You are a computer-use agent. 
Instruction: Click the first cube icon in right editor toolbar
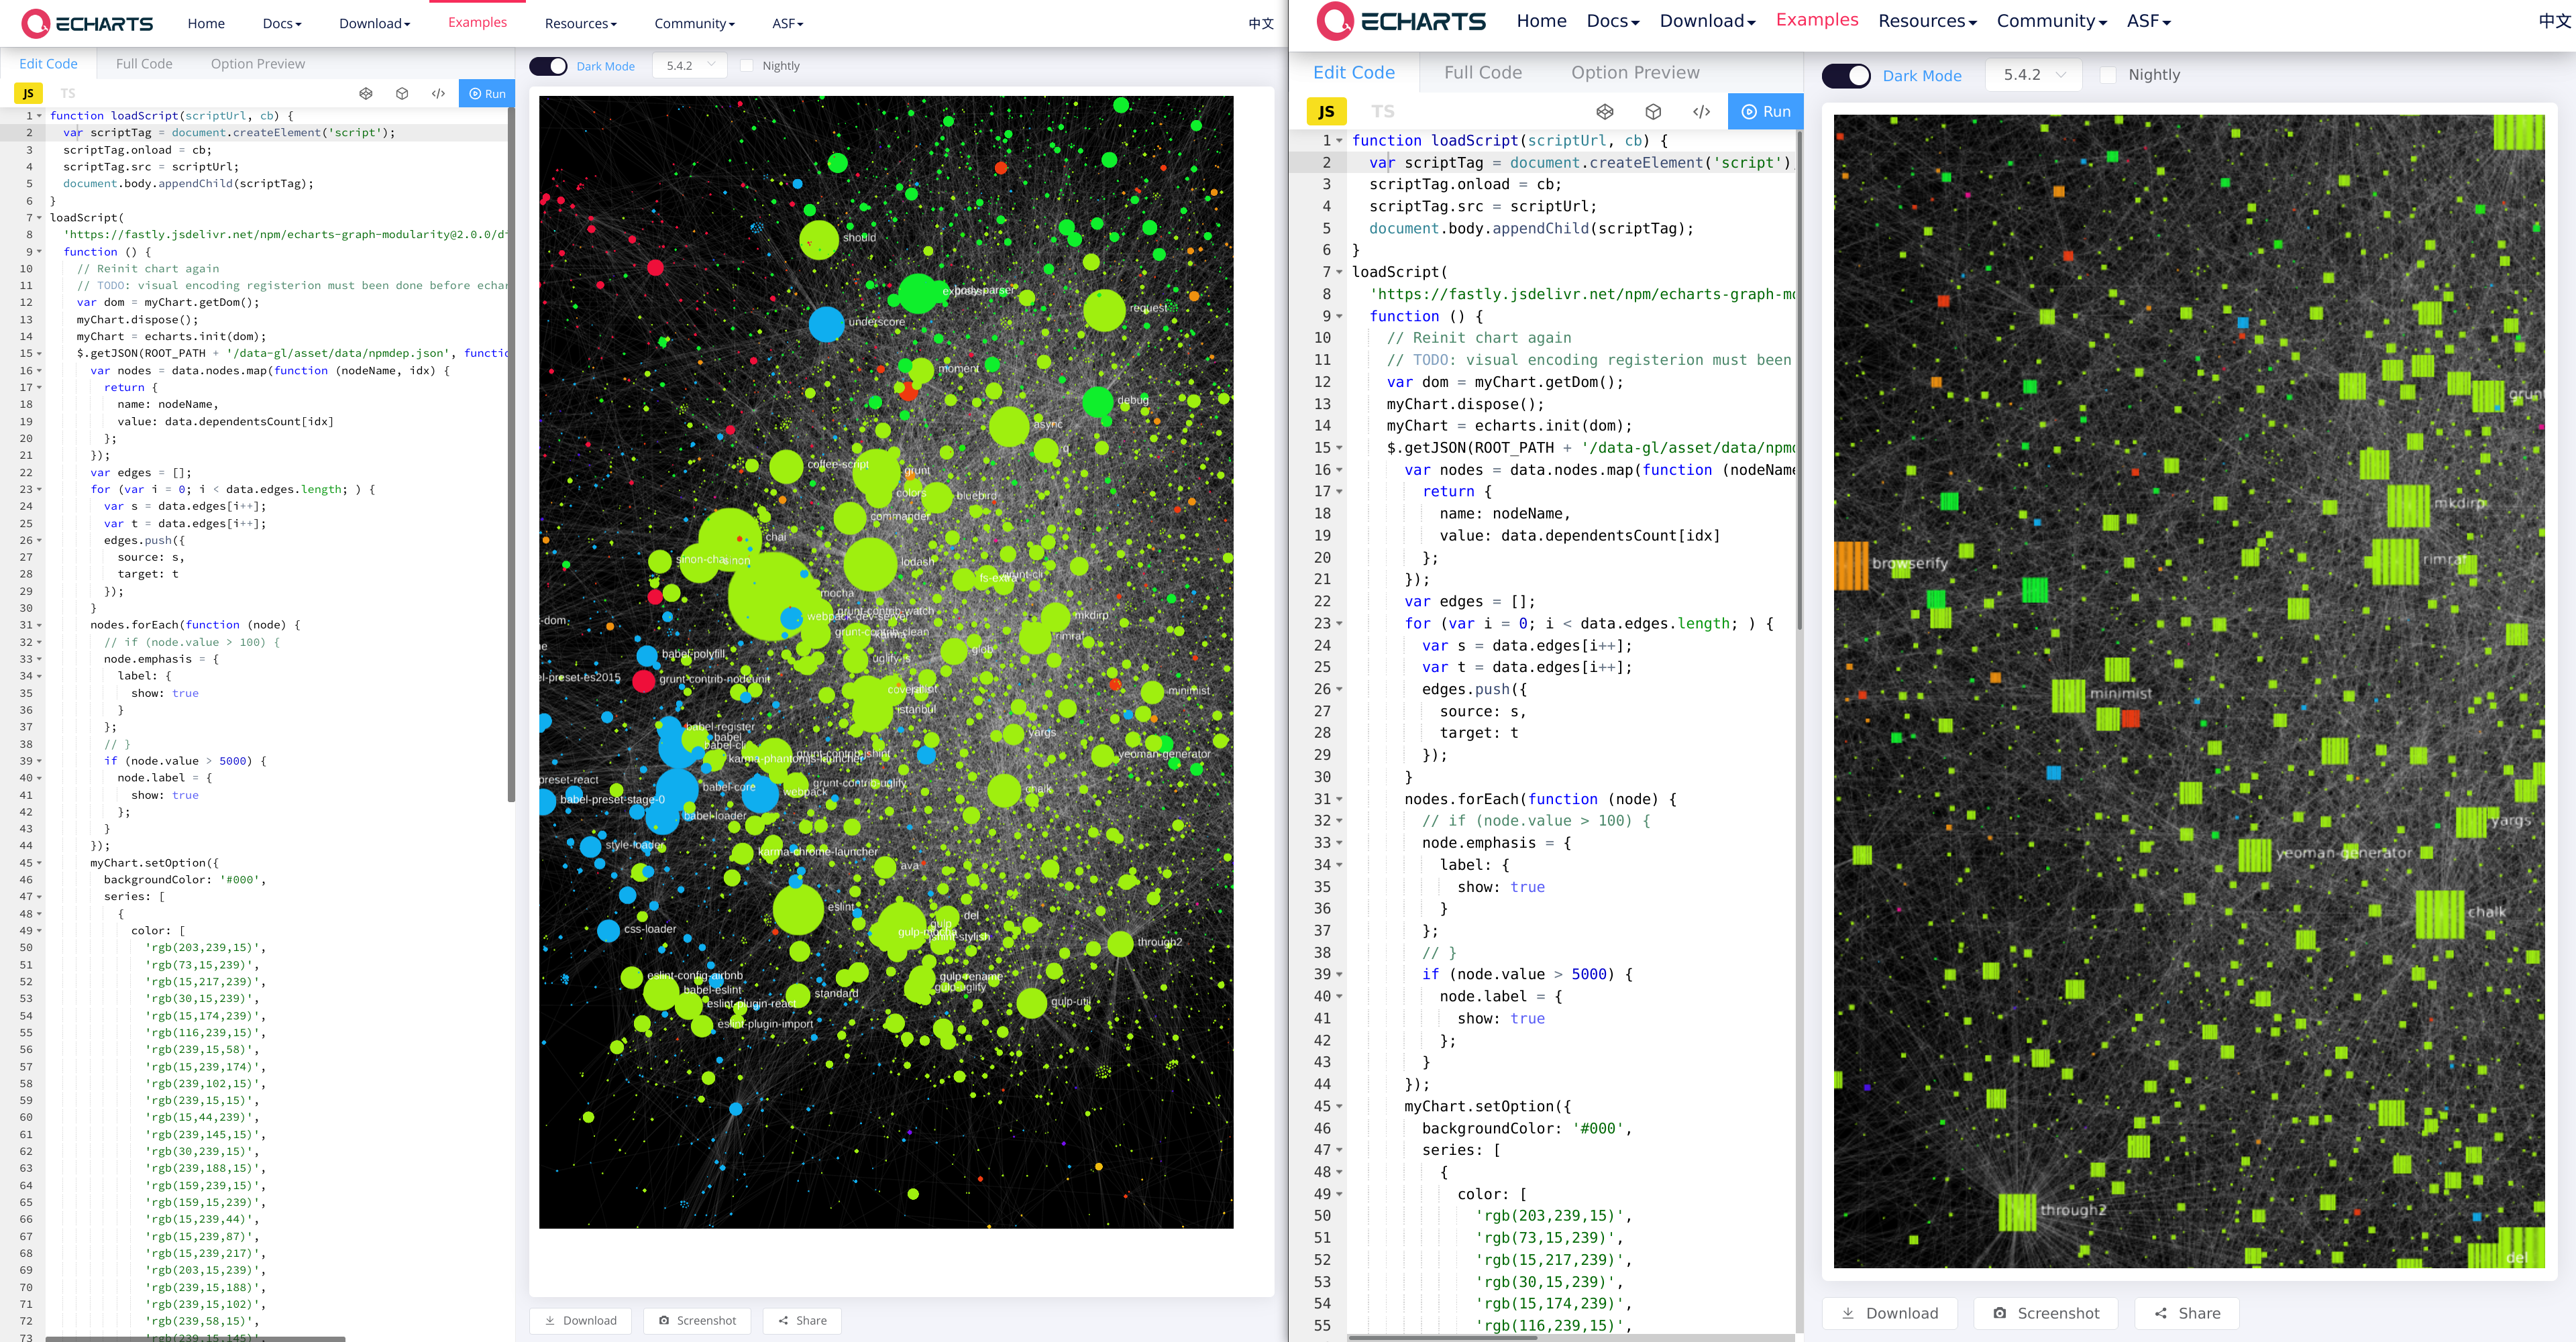coord(1605,111)
